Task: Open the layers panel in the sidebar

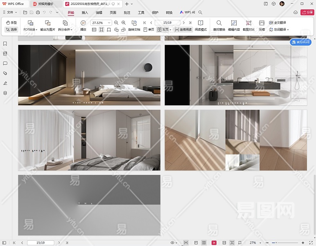Action: 5,93
